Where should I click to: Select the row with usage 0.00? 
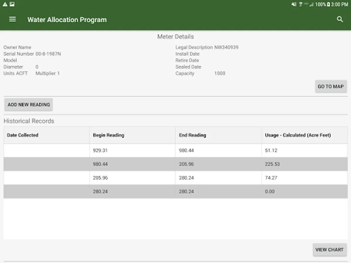pyautogui.click(x=175, y=191)
